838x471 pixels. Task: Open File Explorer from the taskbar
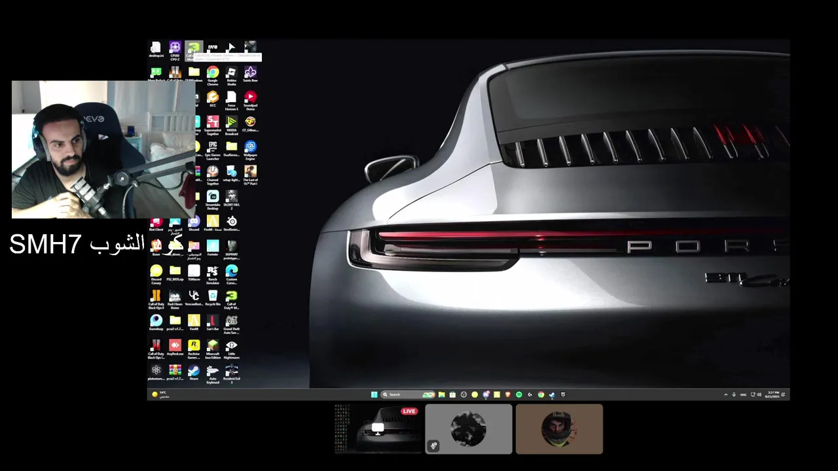(441, 394)
